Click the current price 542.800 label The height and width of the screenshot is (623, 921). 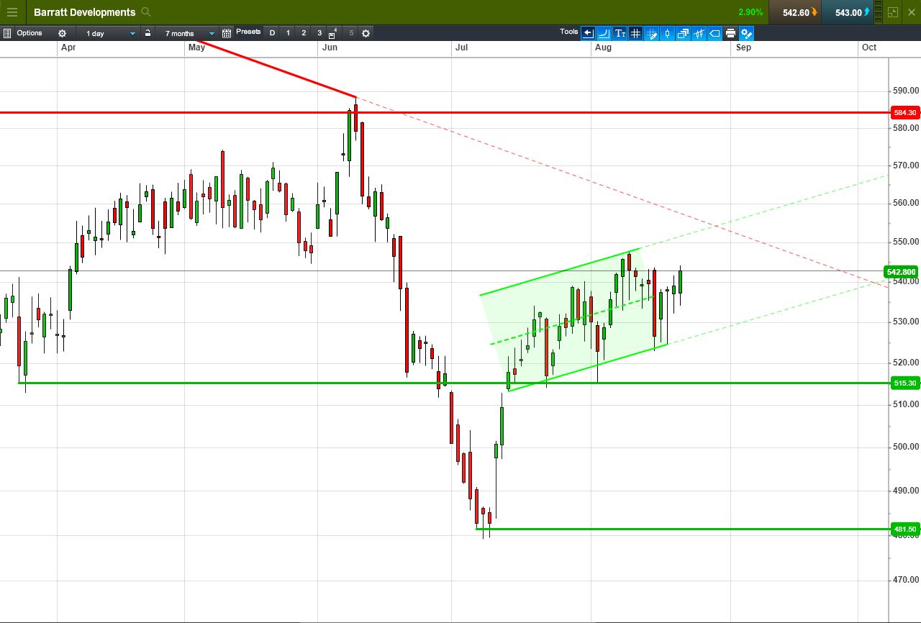coord(902,272)
